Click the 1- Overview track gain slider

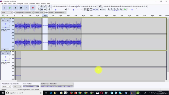click(6, 24)
